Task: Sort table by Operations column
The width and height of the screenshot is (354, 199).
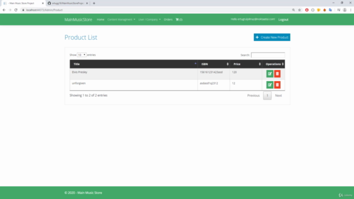Action: pos(274,64)
